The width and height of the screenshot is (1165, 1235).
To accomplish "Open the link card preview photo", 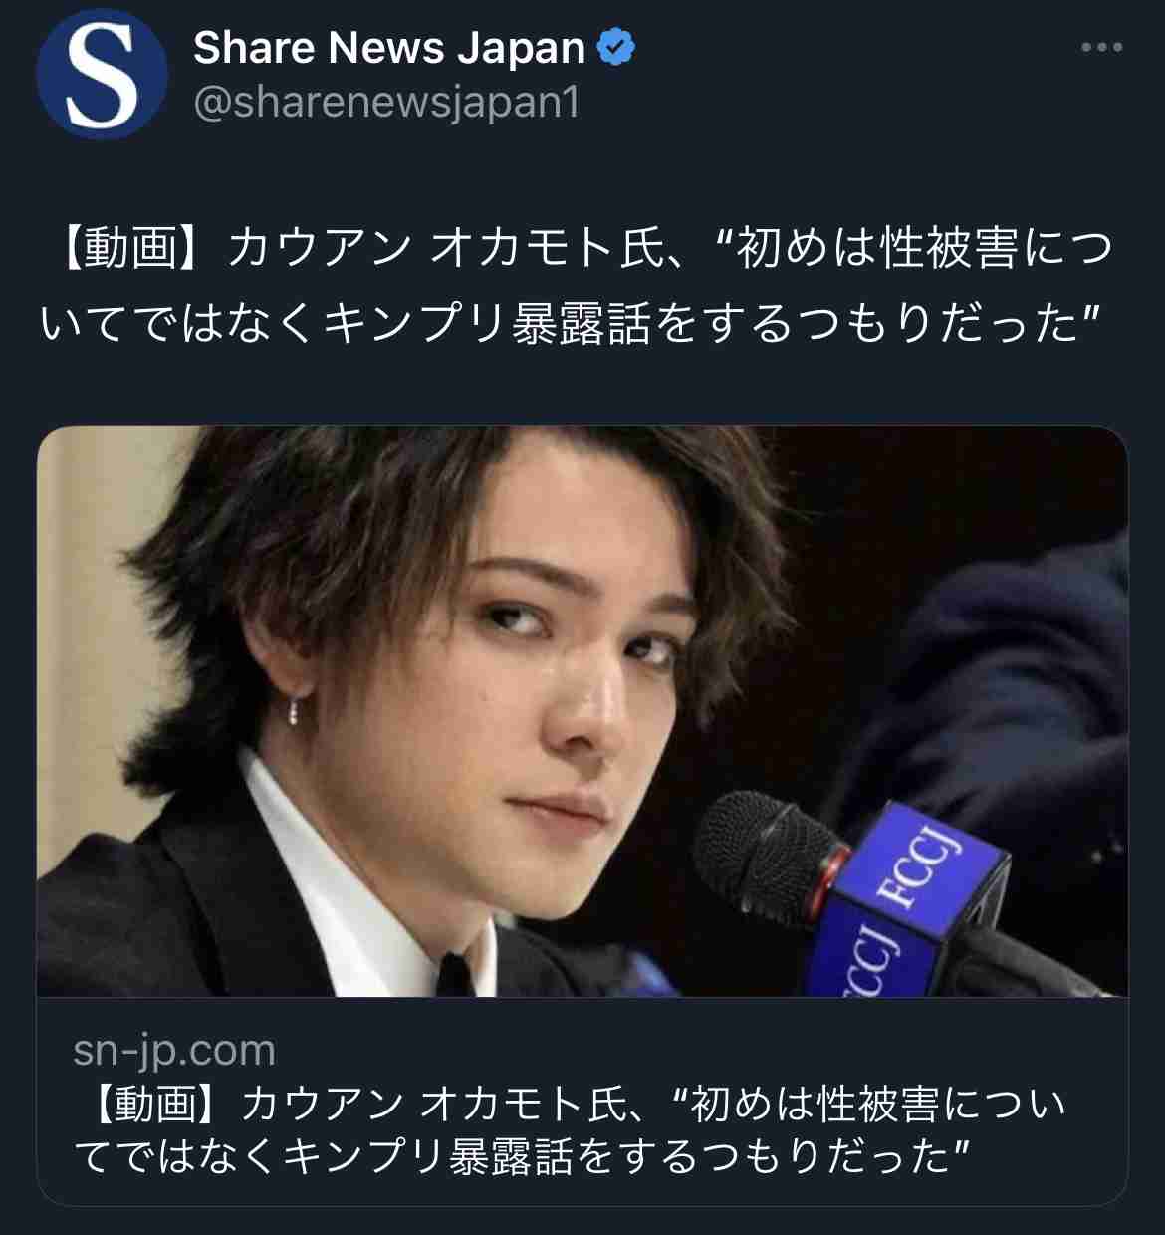I will point(582,711).
